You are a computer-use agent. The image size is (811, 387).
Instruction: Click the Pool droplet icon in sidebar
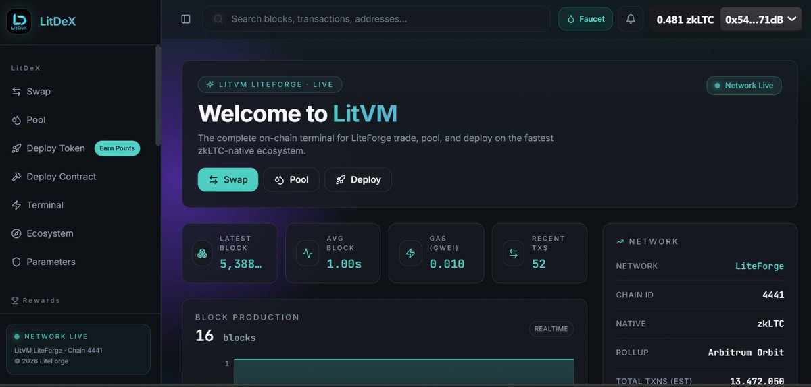coord(16,120)
